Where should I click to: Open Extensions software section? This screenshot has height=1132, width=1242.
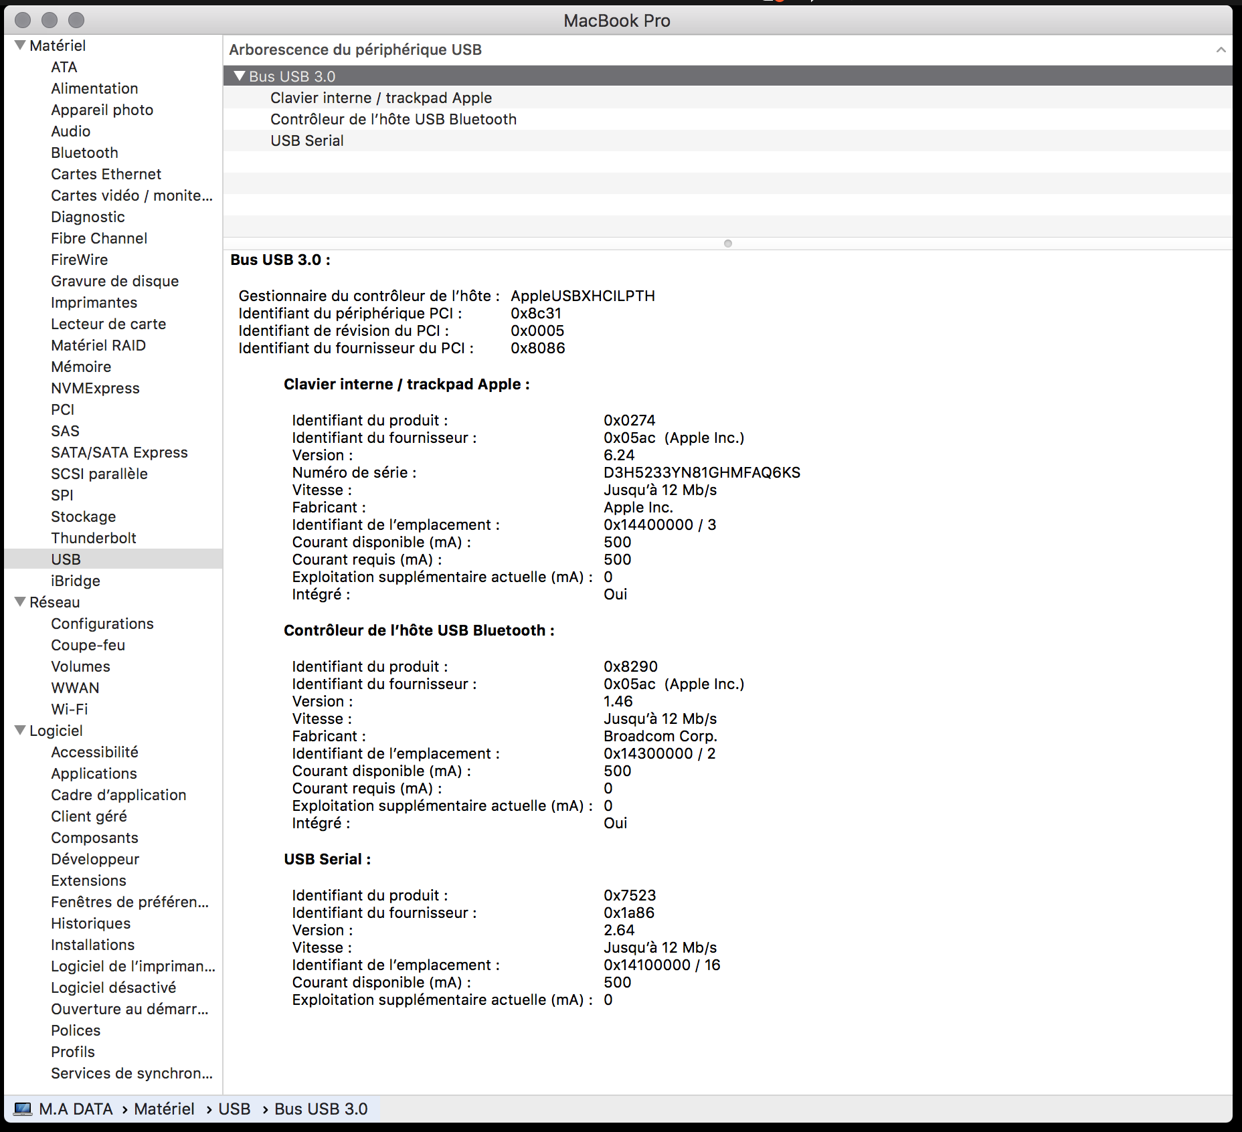[89, 880]
